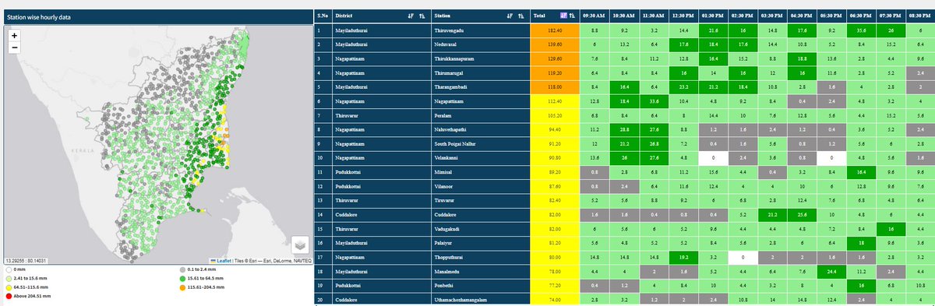Viewport: 935px width, 306px height.
Task: Click the 35.6 value in Thiruvengadu row
Action: [861, 30]
